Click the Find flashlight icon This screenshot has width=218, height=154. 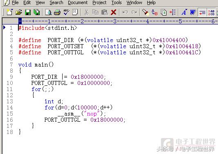146,12
